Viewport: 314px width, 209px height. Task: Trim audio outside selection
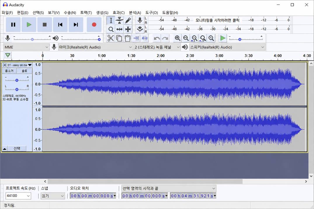point(136,38)
